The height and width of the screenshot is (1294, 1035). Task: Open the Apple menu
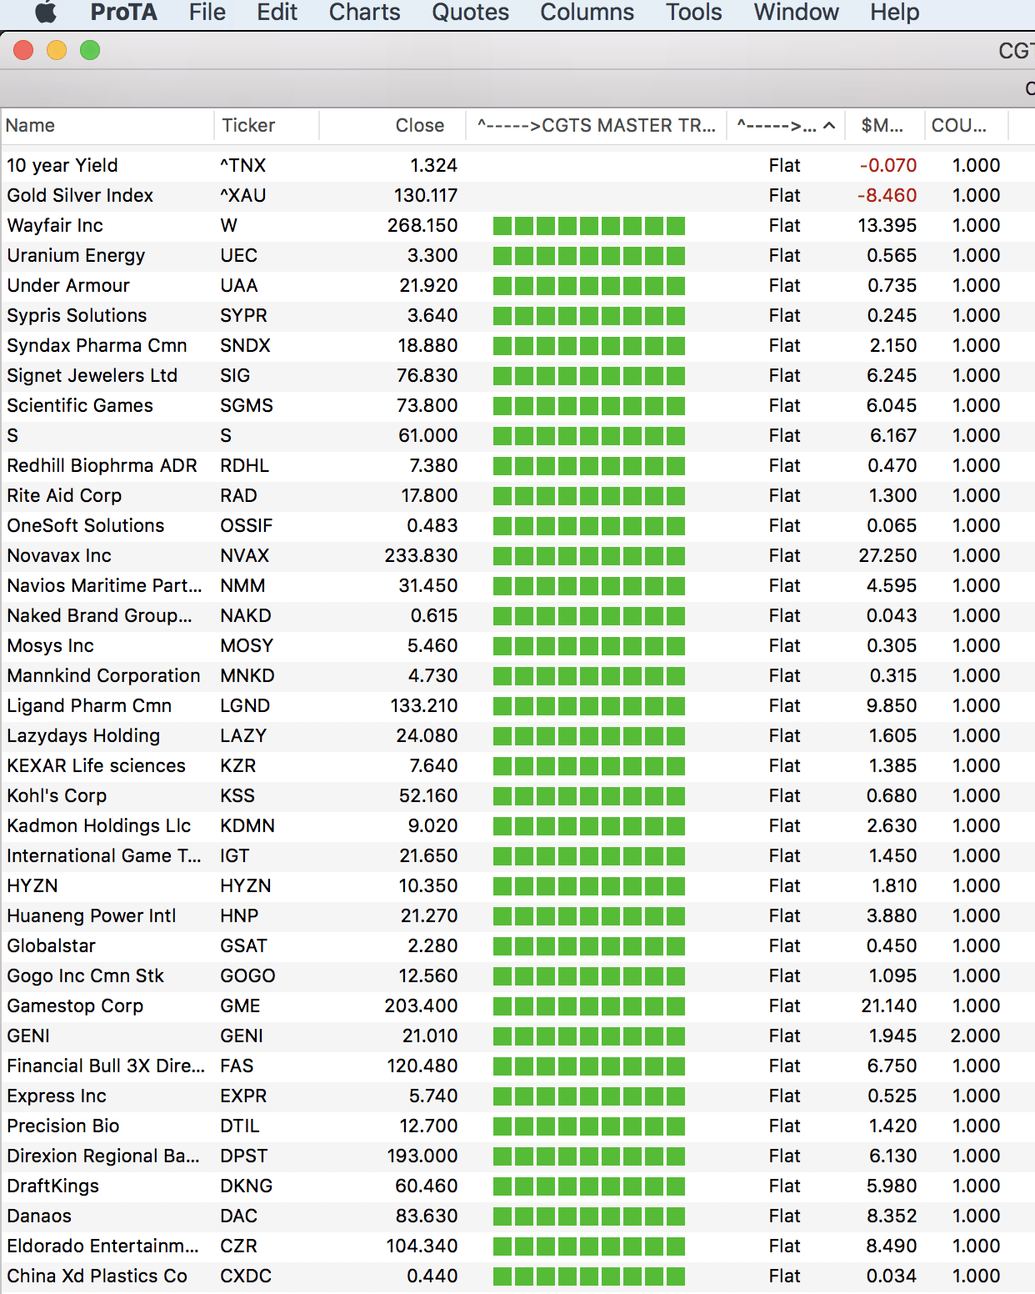(x=46, y=13)
